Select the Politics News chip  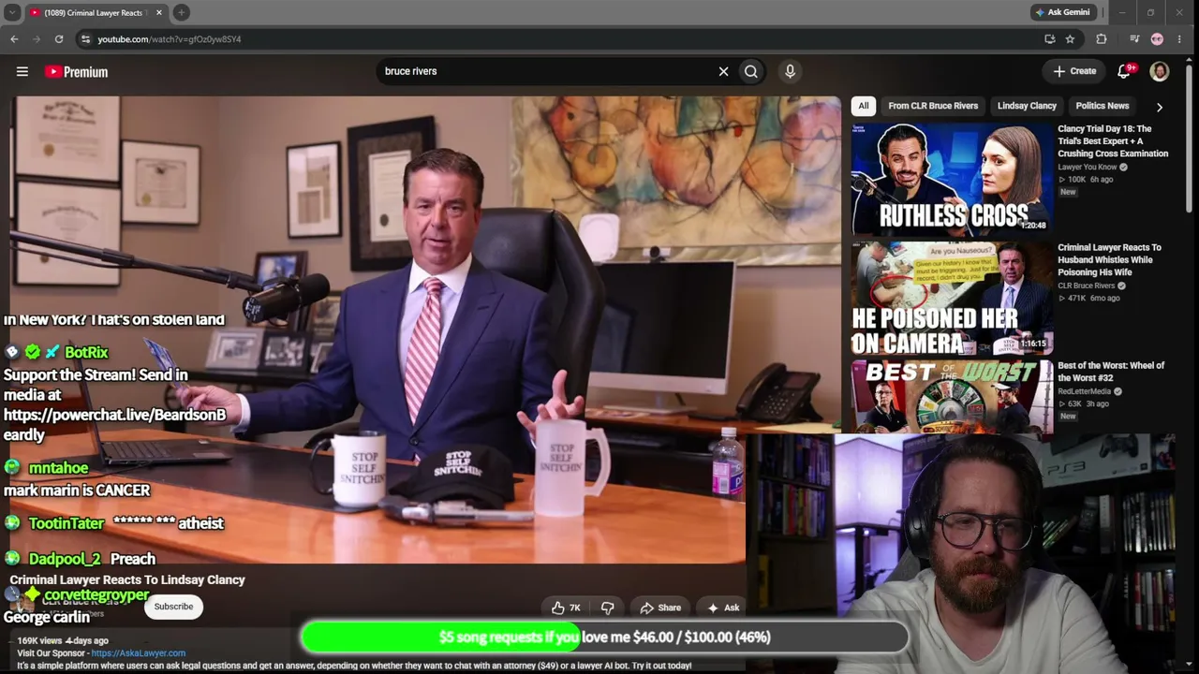tap(1102, 106)
